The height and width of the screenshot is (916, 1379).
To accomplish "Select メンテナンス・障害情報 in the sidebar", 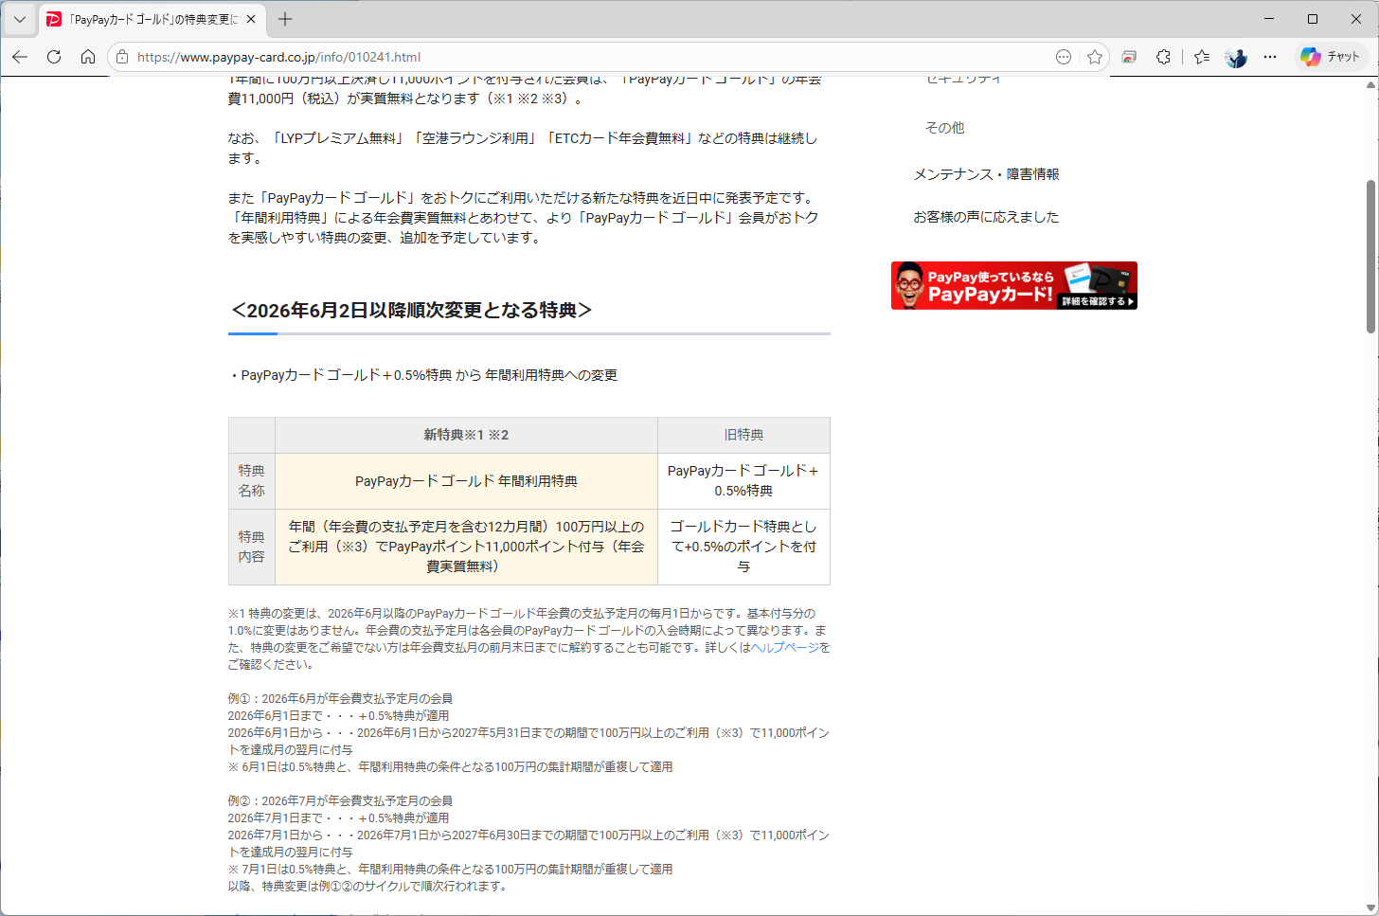I will click(x=986, y=173).
